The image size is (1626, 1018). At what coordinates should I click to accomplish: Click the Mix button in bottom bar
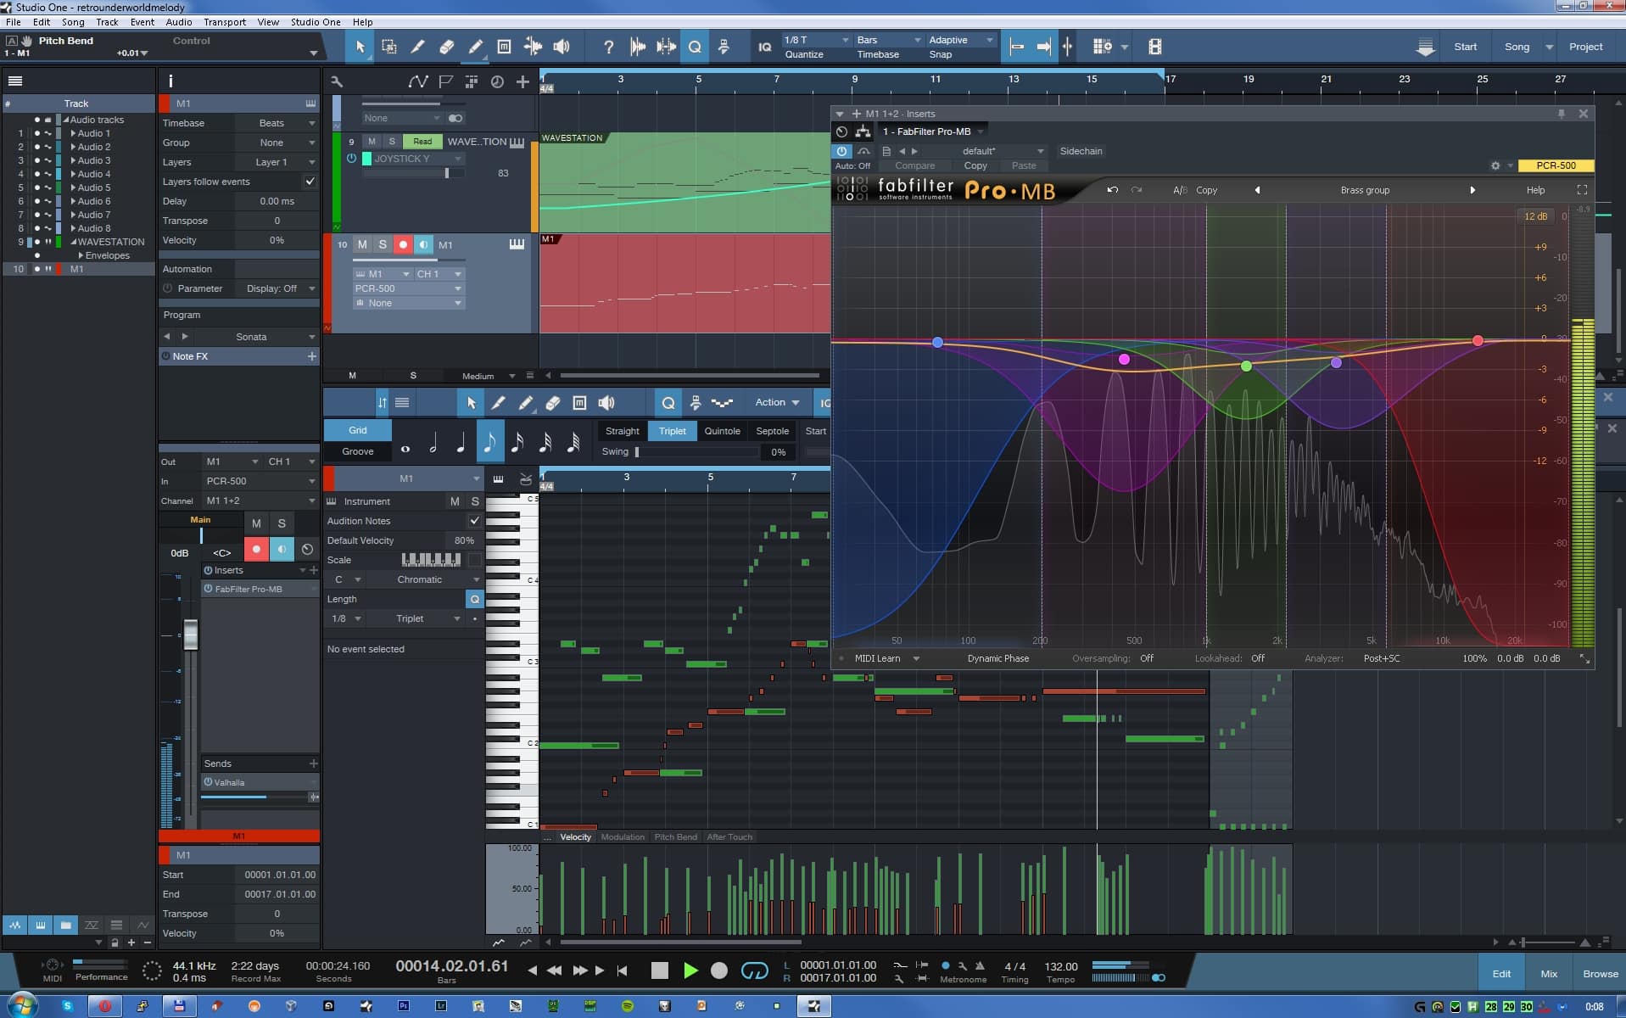1548,974
